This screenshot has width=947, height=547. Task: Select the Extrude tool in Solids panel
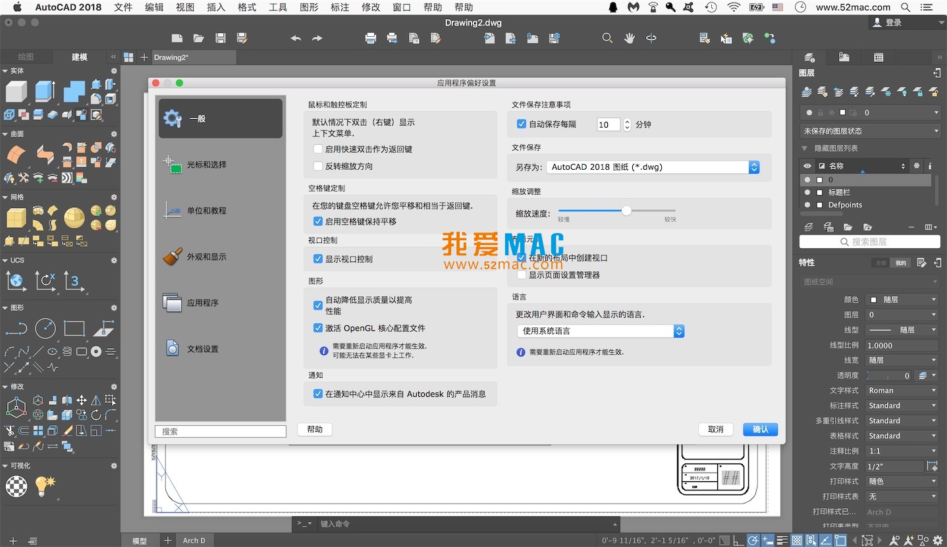coord(45,91)
